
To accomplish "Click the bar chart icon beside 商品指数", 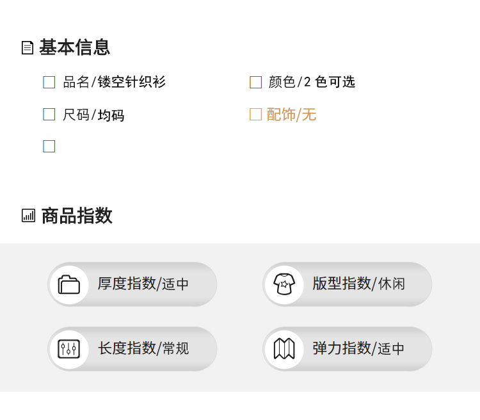I will (x=28, y=216).
